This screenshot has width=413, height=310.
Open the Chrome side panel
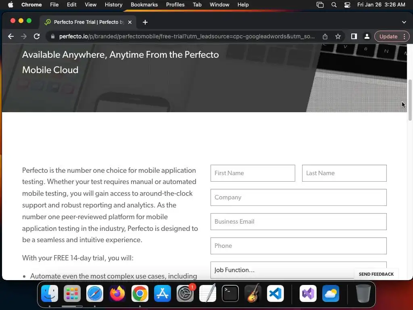pos(354,36)
